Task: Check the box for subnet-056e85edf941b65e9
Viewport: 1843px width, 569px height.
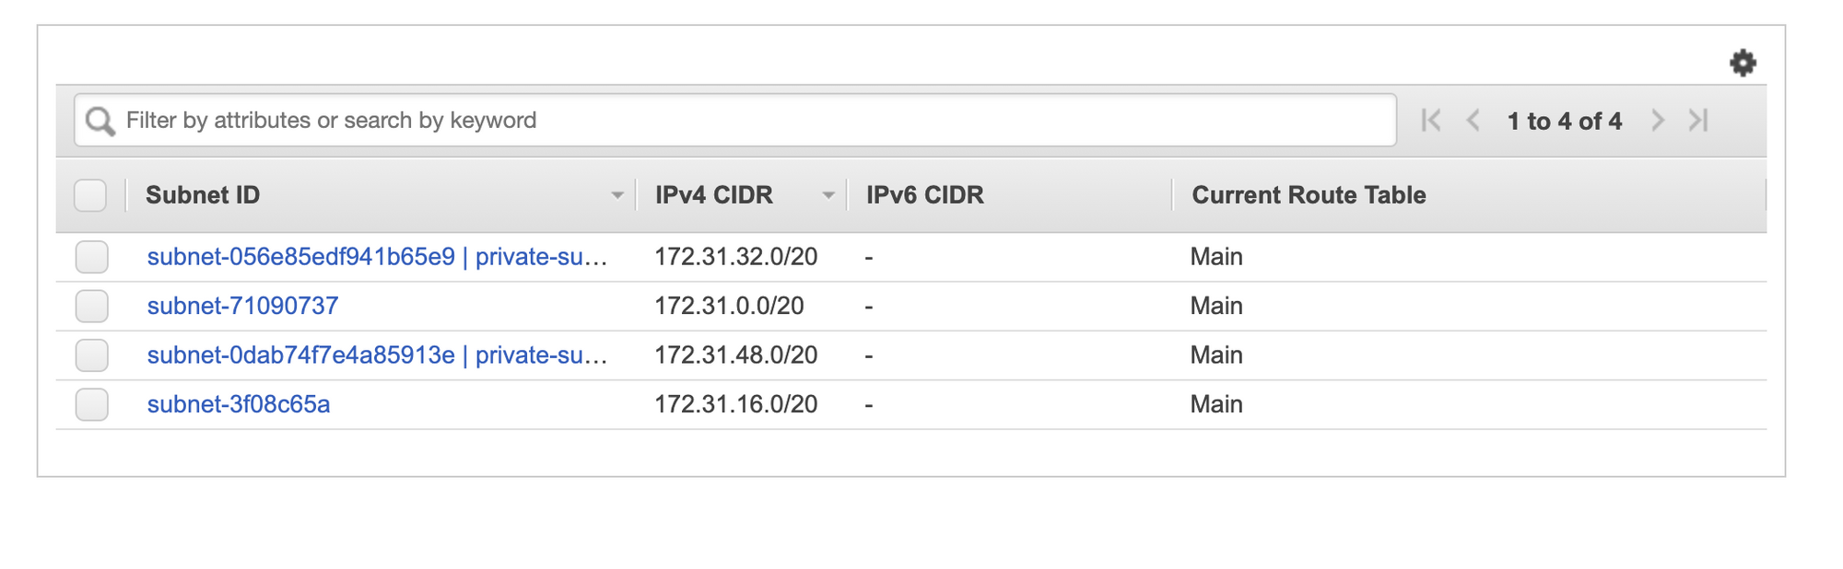Action: [x=92, y=257]
